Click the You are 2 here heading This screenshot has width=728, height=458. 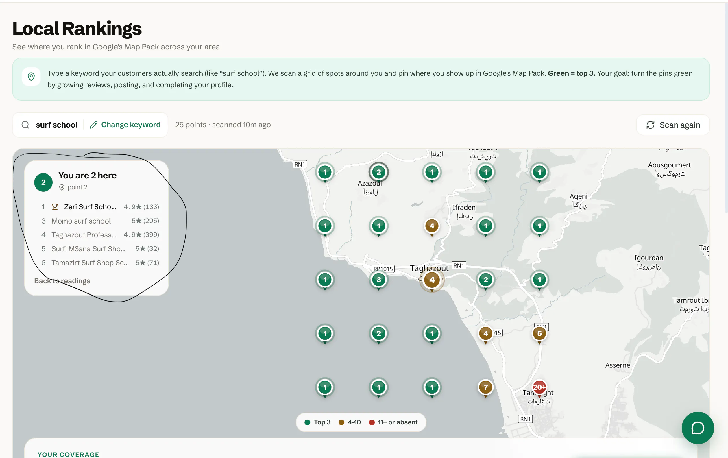click(87, 175)
